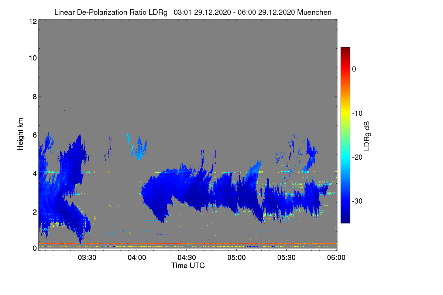Click the '04:30' time tick label
Screen dimensions: 443x295
(187, 257)
